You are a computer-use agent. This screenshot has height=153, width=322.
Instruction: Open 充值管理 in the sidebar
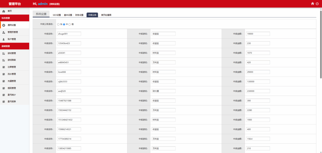12,81
